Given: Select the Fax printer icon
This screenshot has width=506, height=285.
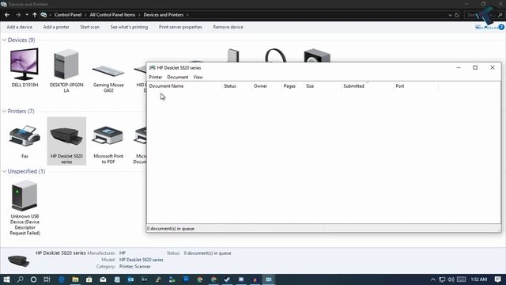Looking at the screenshot, I should 25,142.
